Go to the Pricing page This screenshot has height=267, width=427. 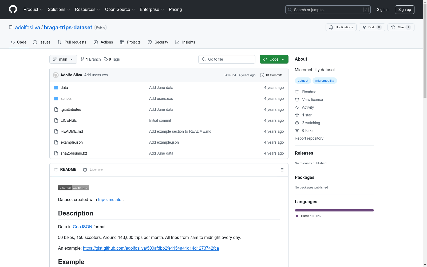click(175, 9)
